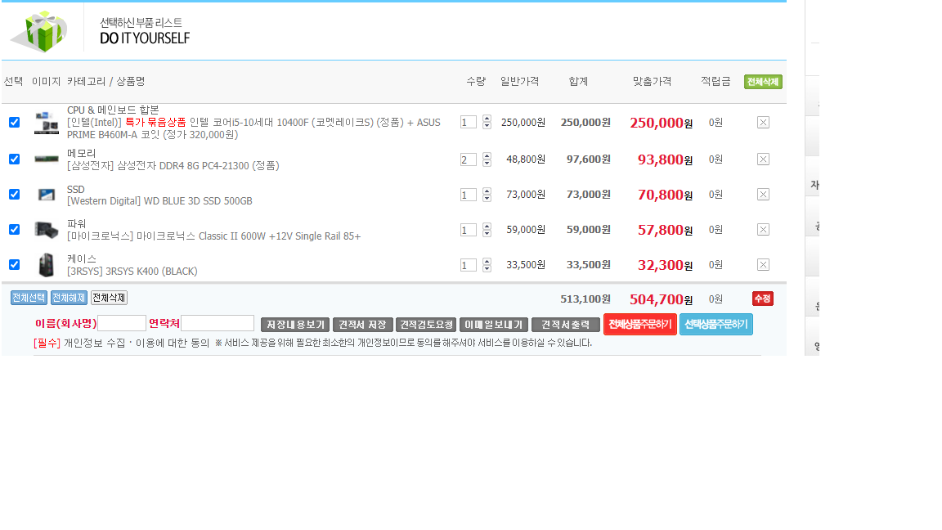Image resolution: width=942 pixels, height=530 pixels.
Task: Click the total 합계 amount 513,100원
Action: coord(585,299)
